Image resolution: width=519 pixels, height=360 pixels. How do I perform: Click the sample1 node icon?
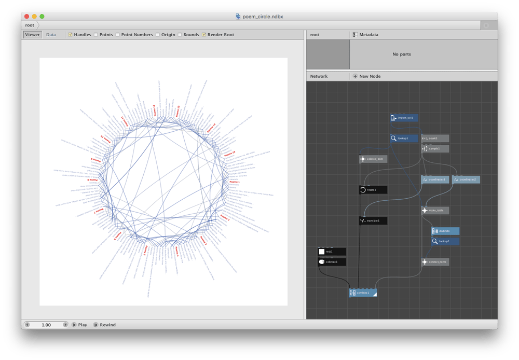pyautogui.click(x=425, y=148)
